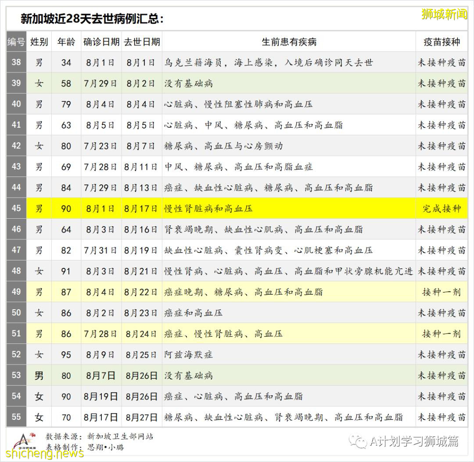The height and width of the screenshot is (462, 474).
Task: Select the row number 38 cell
Action: pos(16,62)
